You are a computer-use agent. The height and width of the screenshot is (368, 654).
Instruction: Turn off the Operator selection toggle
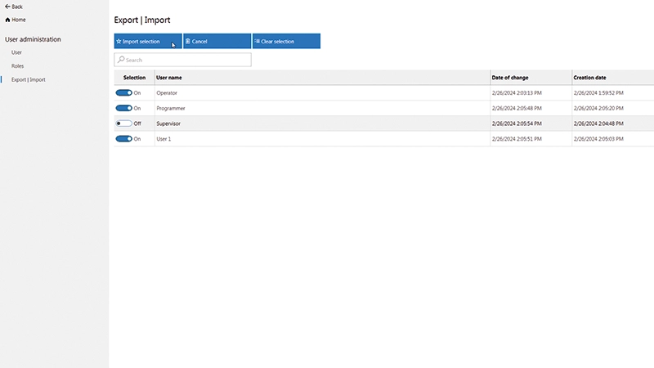[x=124, y=93]
